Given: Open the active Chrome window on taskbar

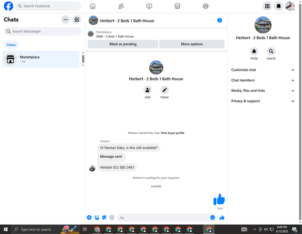Looking at the screenshot, I should [x=209, y=229].
